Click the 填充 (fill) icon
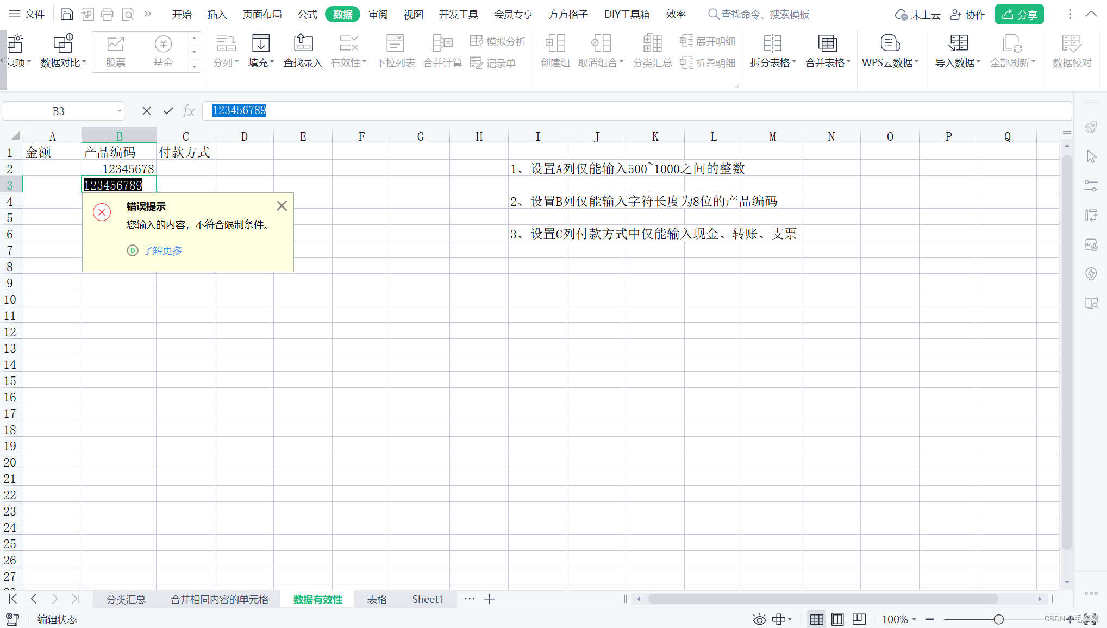 [x=260, y=43]
